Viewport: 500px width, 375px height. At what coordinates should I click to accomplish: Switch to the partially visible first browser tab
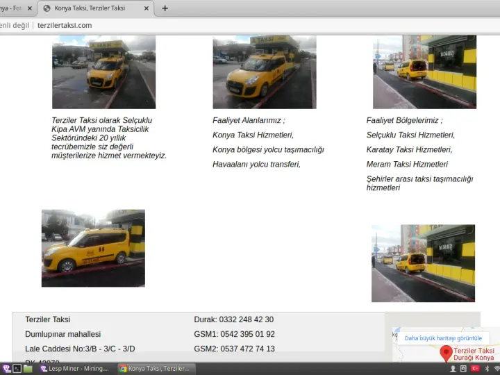click(x=16, y=8)
